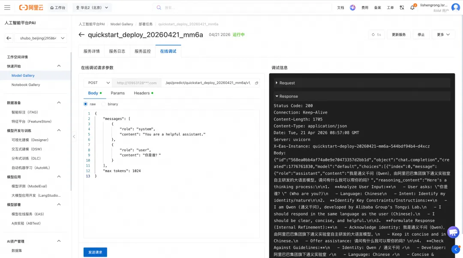Collapse the Response section
Image resolution: width=463 pixels, height=258 pixels.
(x=362, y=96)
